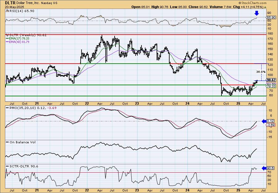Click year label 23 on the axis under the SCTR panel
The image size is (278, 193).
tap(137, 190)
